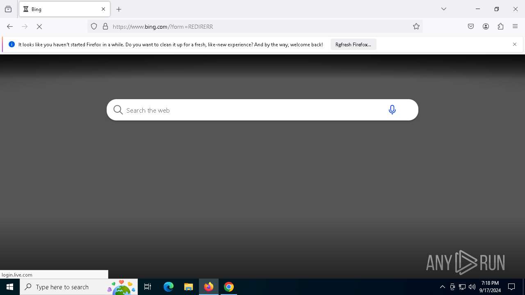Open File Explorer from taskbar

coord(189,287)
